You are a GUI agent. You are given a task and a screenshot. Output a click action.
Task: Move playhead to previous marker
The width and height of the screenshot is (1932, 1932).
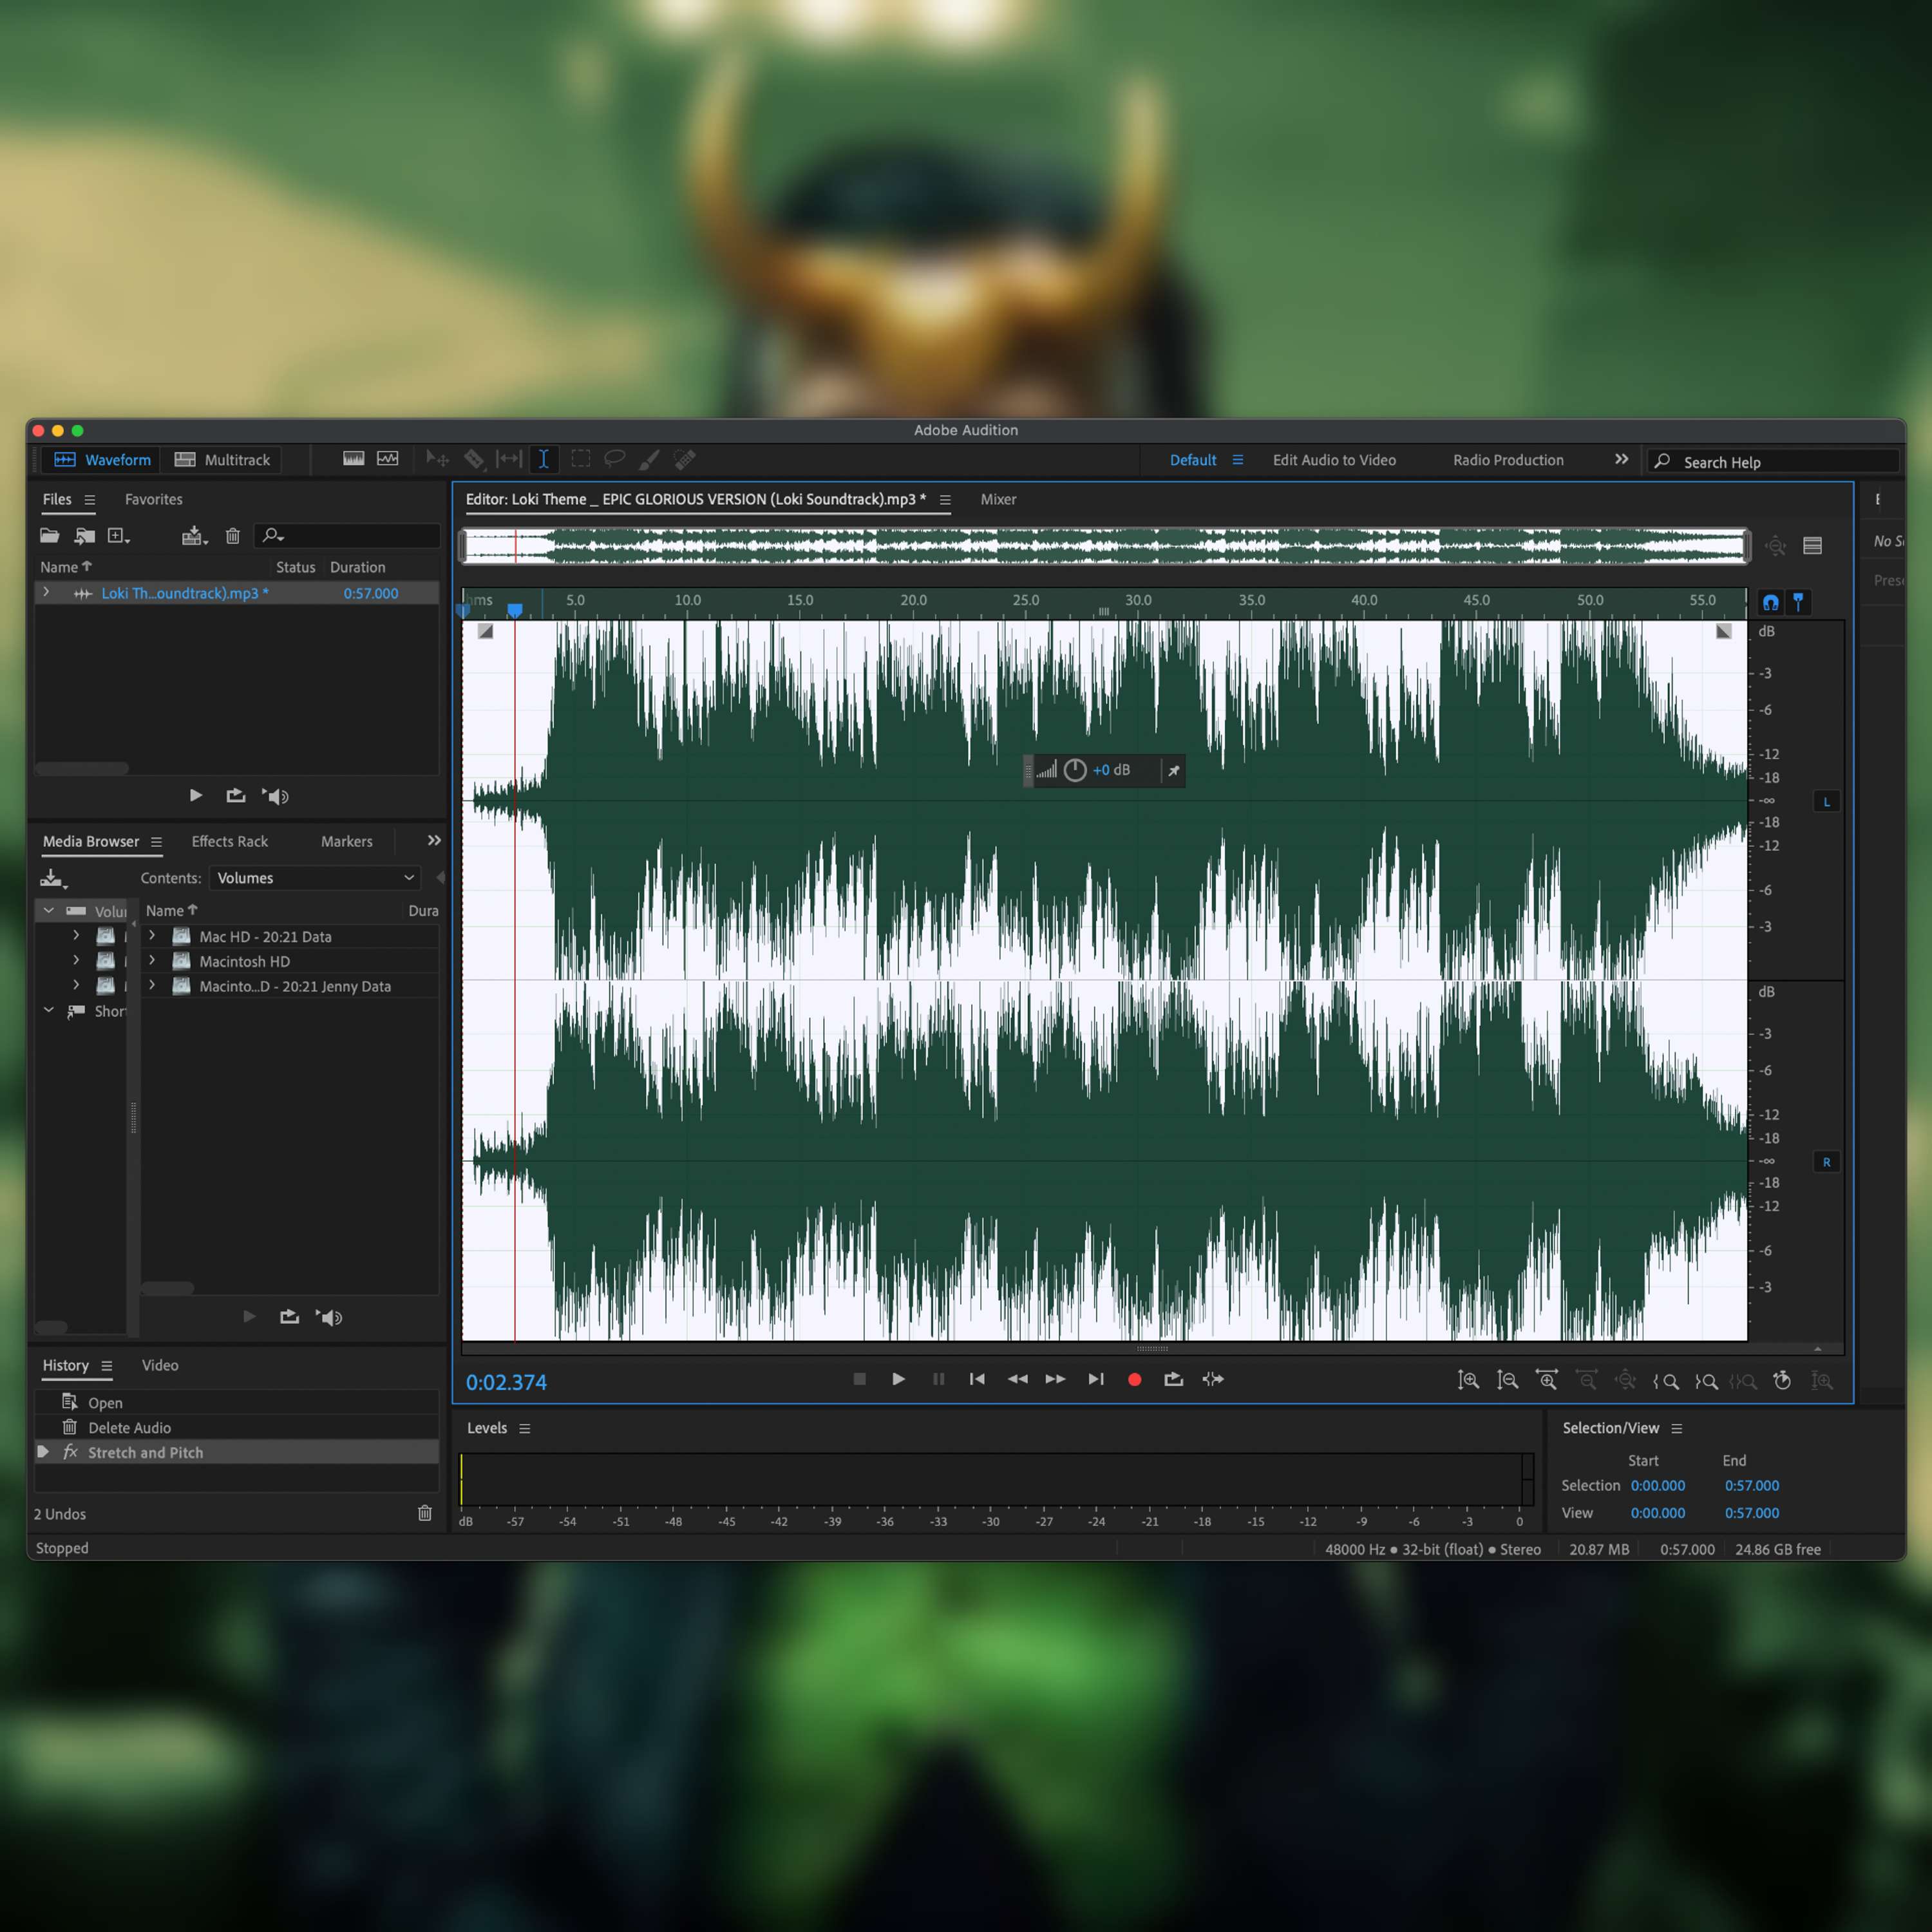977,1379
